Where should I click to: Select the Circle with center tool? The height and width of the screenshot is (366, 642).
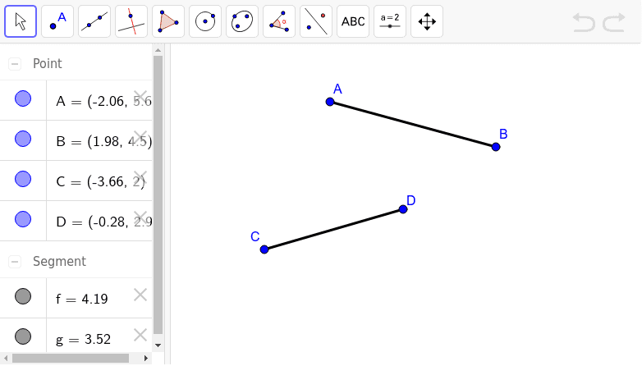pyautogui.click(x=205, y=21)
